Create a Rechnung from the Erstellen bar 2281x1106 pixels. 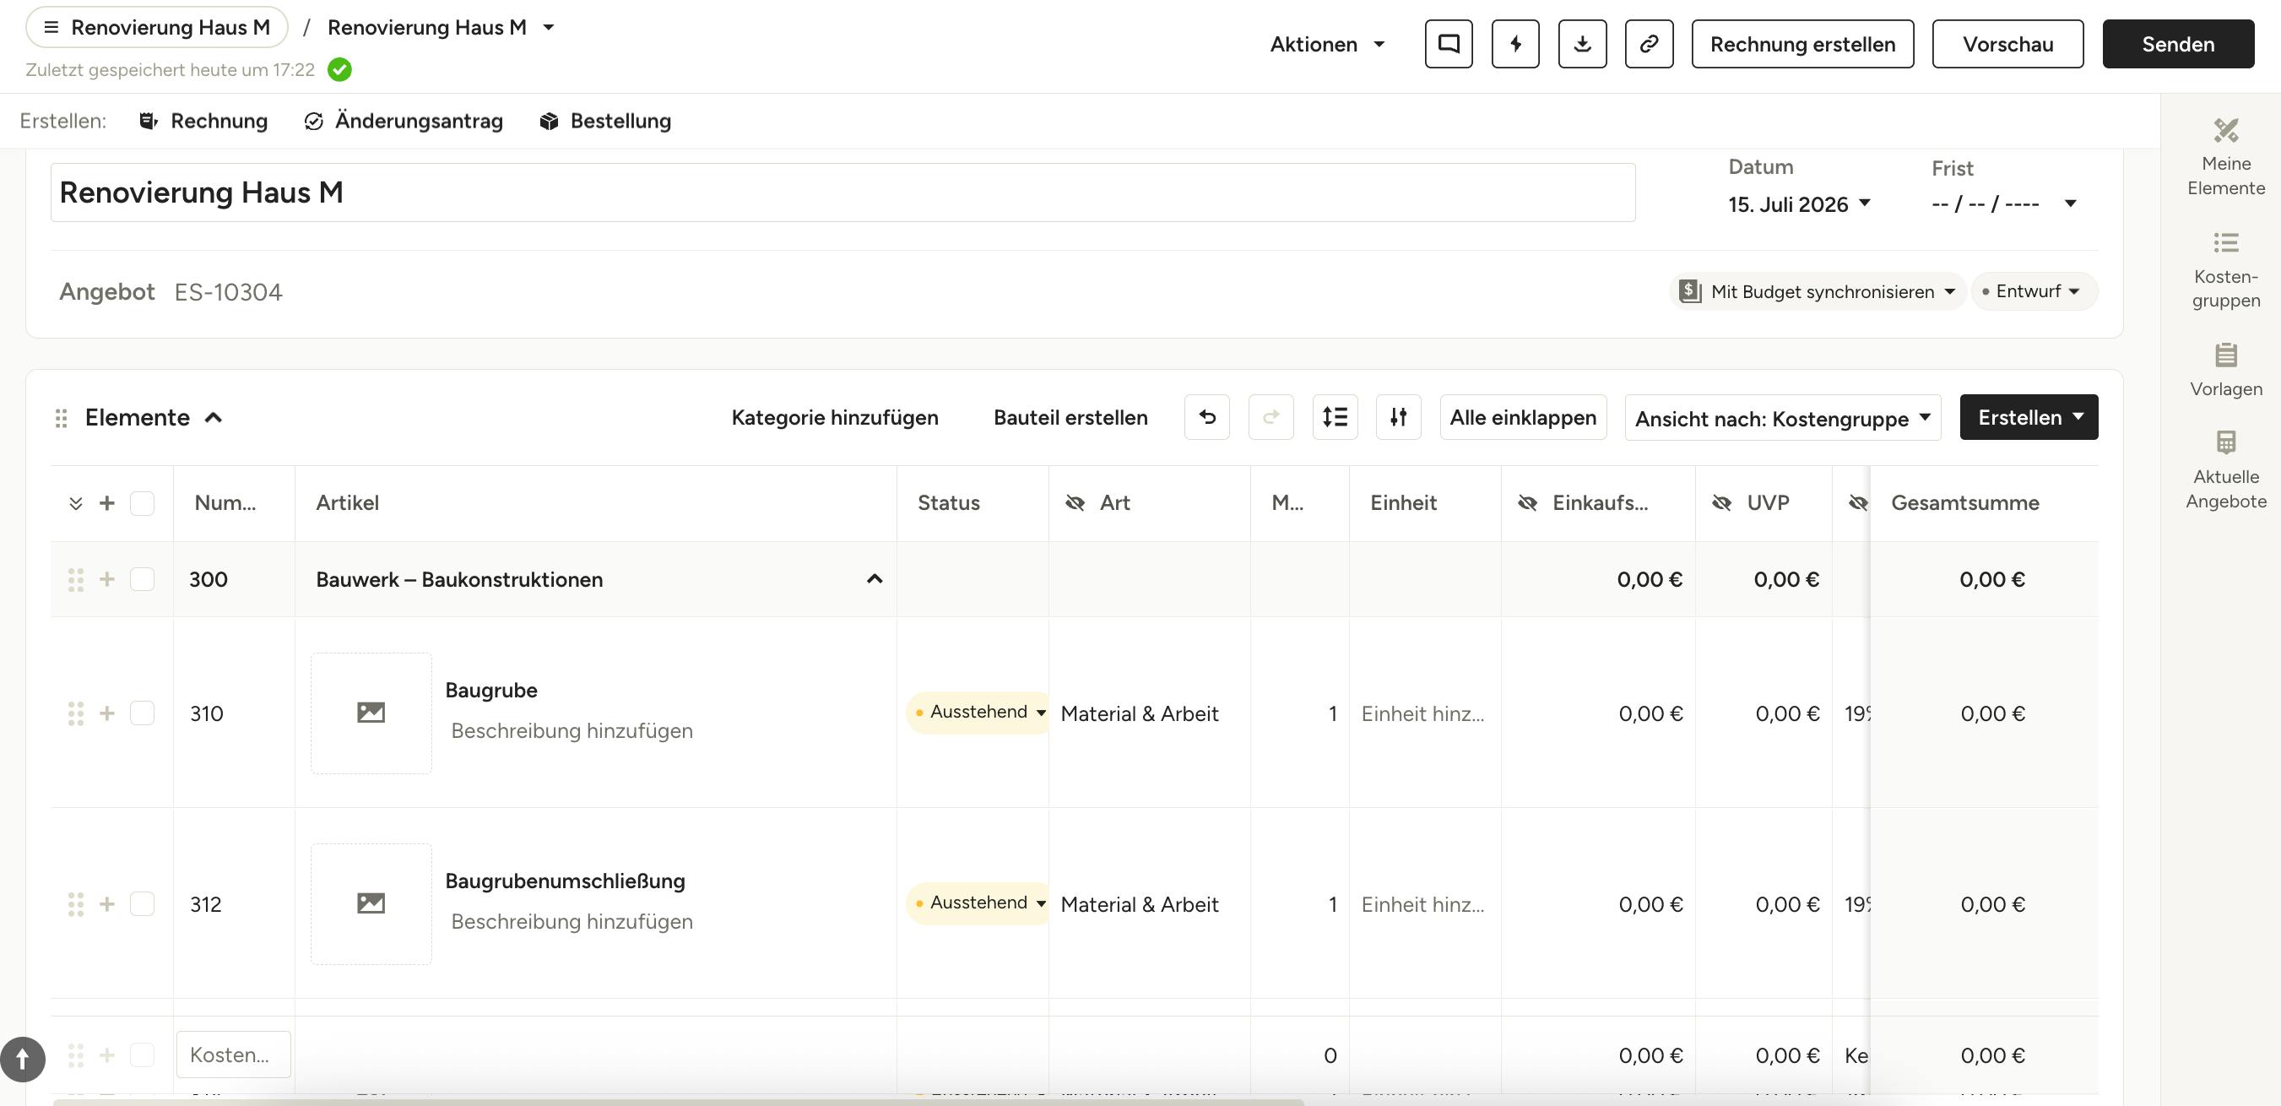(x=203, y=122)
